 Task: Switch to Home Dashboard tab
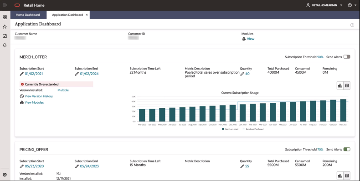click(x=28, y=15)
